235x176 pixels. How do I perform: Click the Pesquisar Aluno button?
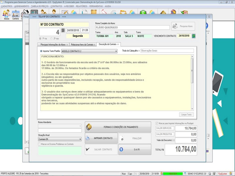(183, 26)
